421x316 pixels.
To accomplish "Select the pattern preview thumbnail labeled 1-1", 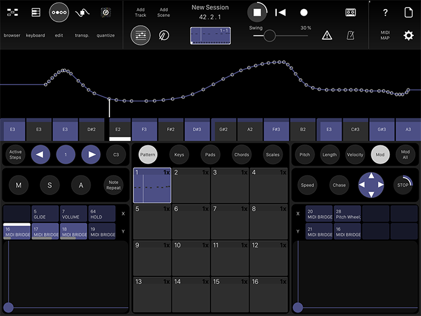I will [210, 36].
